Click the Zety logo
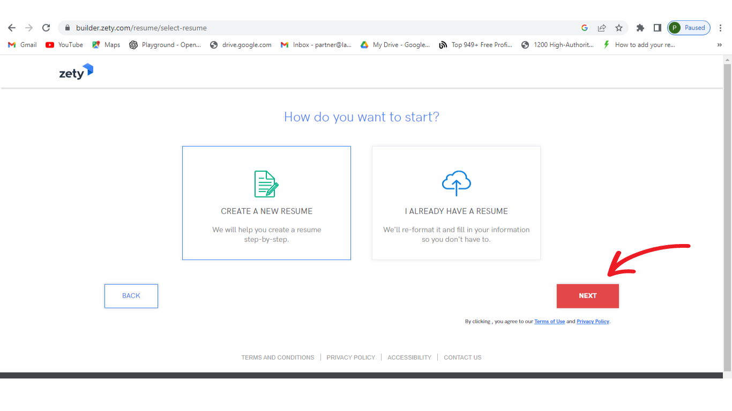Viewport: 732px width, 411px height. click(x=76, y=72)
